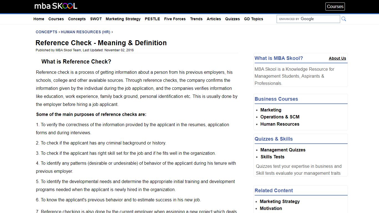
Task: Open Marketing Strategy in navigation bar
Action: [123, 19]
